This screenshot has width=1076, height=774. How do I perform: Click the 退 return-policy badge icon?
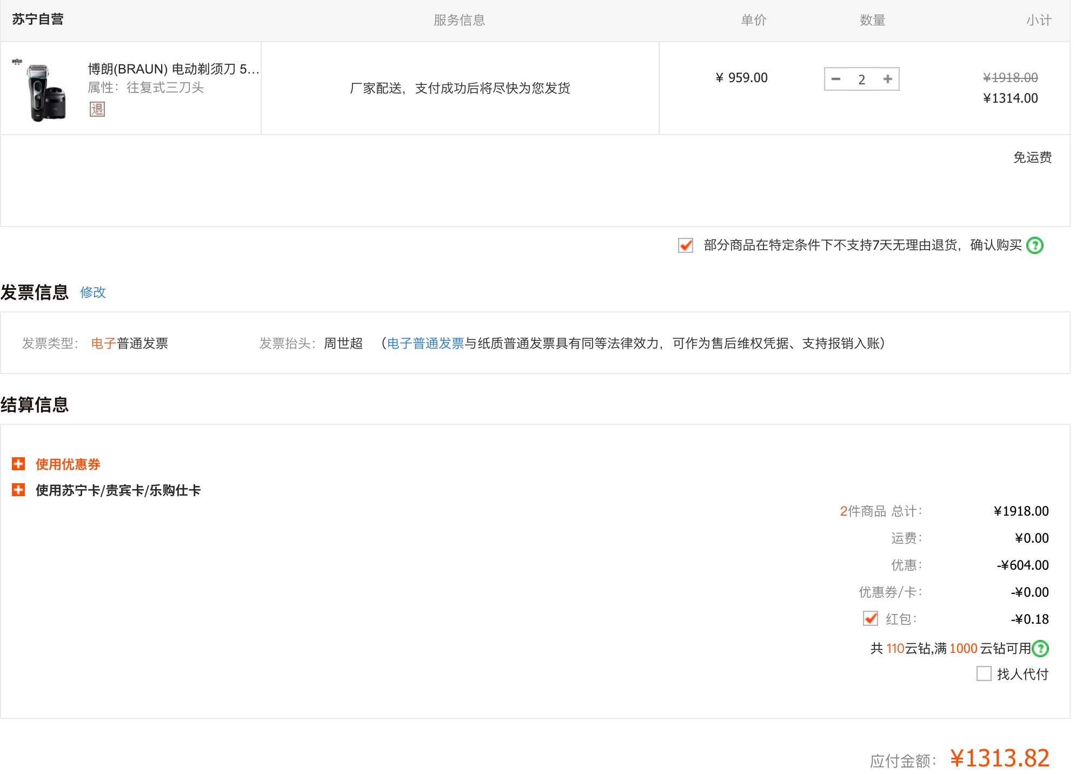[x=97, y=109]
